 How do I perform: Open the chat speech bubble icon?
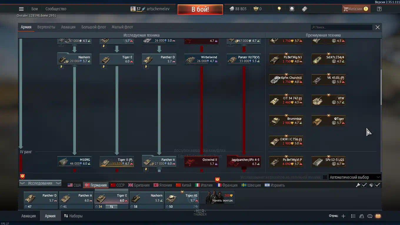click(370, 216)
